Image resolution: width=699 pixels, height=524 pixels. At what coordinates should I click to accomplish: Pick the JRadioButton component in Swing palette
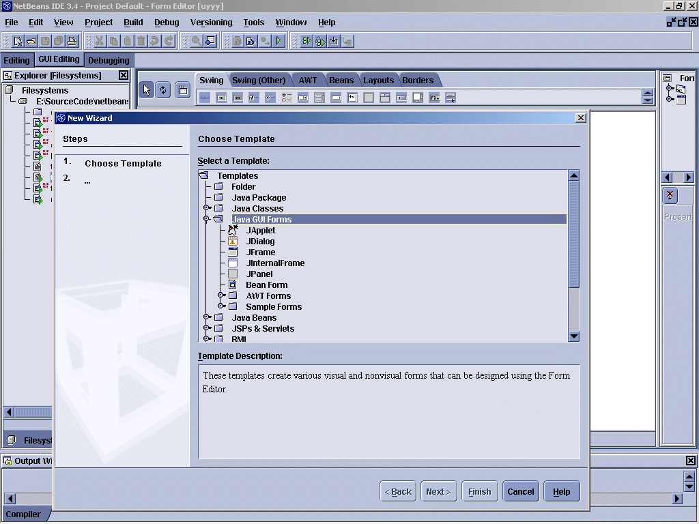[x=270, y=98]
